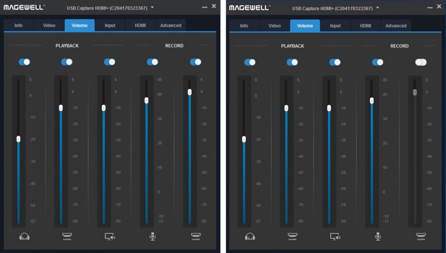446x253 pixels.
Task: Toggle headphones playback switch in left window
Action: [24, 62]
